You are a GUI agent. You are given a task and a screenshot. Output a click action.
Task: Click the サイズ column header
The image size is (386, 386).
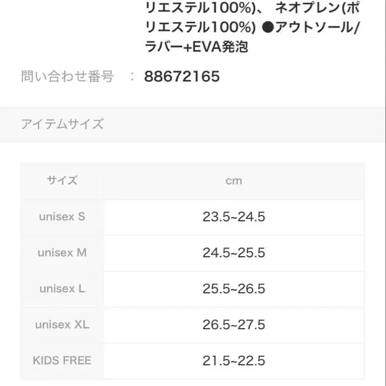(62, 180)
